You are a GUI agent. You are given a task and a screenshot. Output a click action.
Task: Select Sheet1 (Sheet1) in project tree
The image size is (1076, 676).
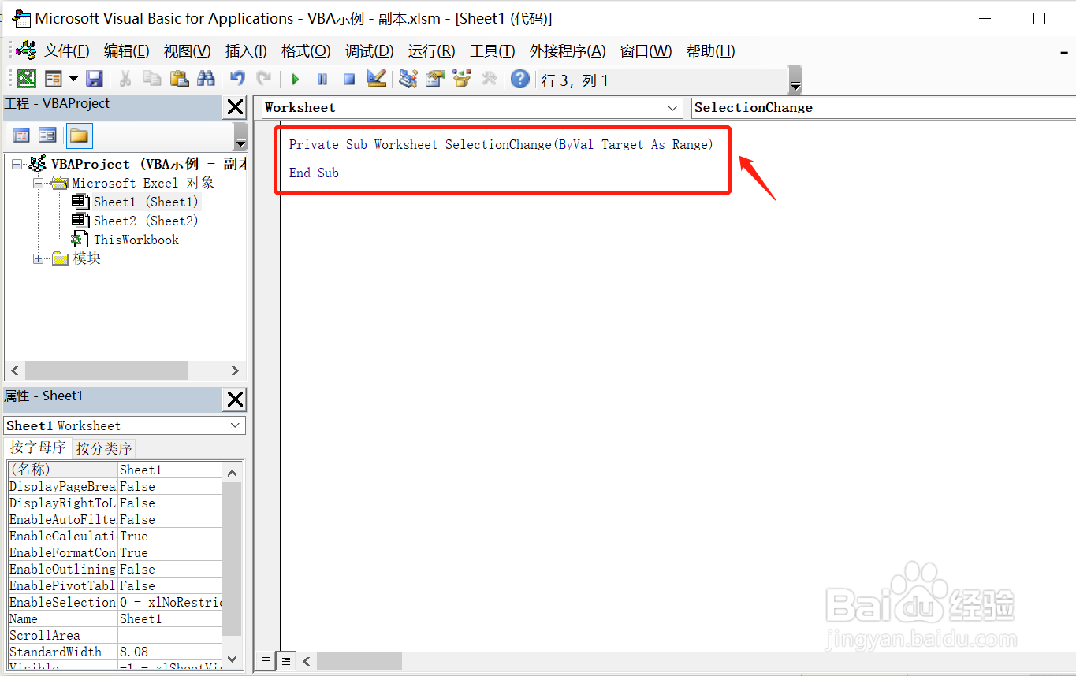coord(146,202)
